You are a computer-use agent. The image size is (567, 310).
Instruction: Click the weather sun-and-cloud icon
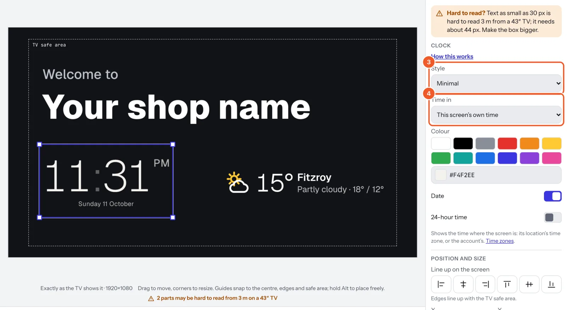pyautogui.click(x=237, y=182)
